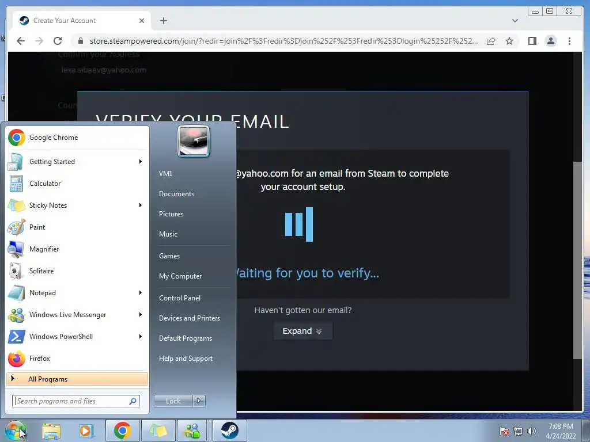Screen dimensions: 590x442
Task: Open Chrome tab search chevron
Action: point(515,21)
